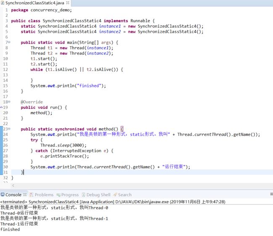Click the '@Override' annotation
The height and width of the screenshot is (236, 273).
coord(31,102)
